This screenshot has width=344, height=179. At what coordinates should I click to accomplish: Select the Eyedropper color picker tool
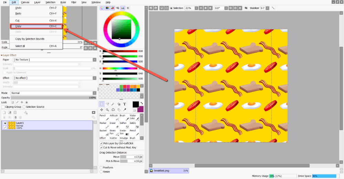(125, 109)
